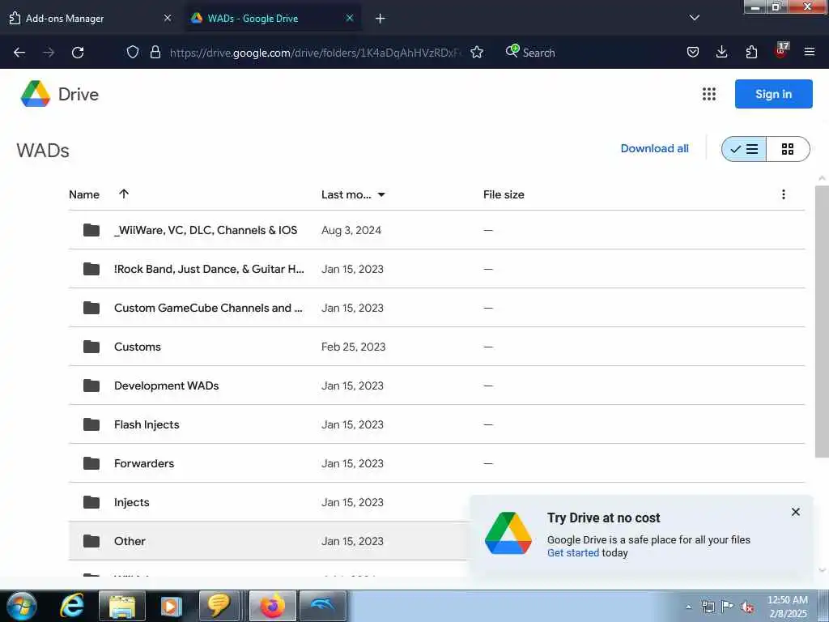Select the Customs folder row
This screenshot has width=829, height=622.
pyautogui.click(x=436, y=347)
